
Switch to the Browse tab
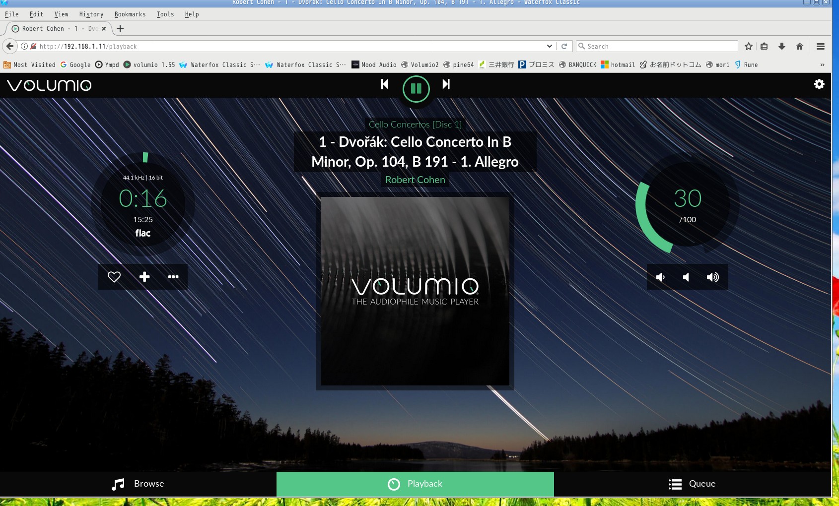(138, 484)
